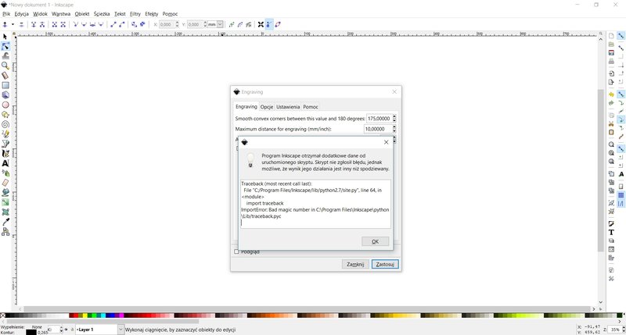Click the maximum distance 10,00000 field
The height and width of the screenshot is (335, 626).
[378, 129]
